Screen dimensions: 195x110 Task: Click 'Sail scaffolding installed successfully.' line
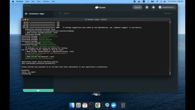tap(39, 64)
